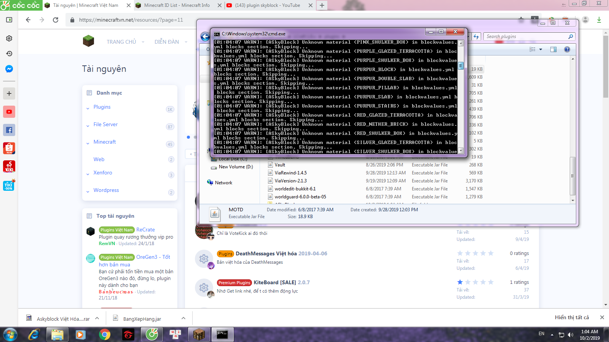Screen dimensions: 609x342
Task: Switch to the Tài nguyên Minecraft Việt Nam tab
Action: [86, 5]
